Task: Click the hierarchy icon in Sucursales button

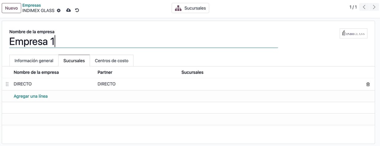Action: [178, 8]
